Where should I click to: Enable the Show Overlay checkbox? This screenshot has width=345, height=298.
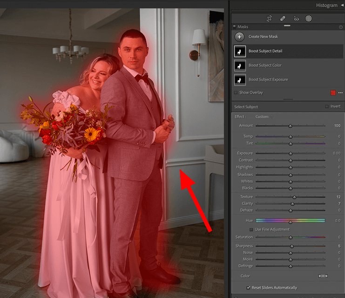236,93
